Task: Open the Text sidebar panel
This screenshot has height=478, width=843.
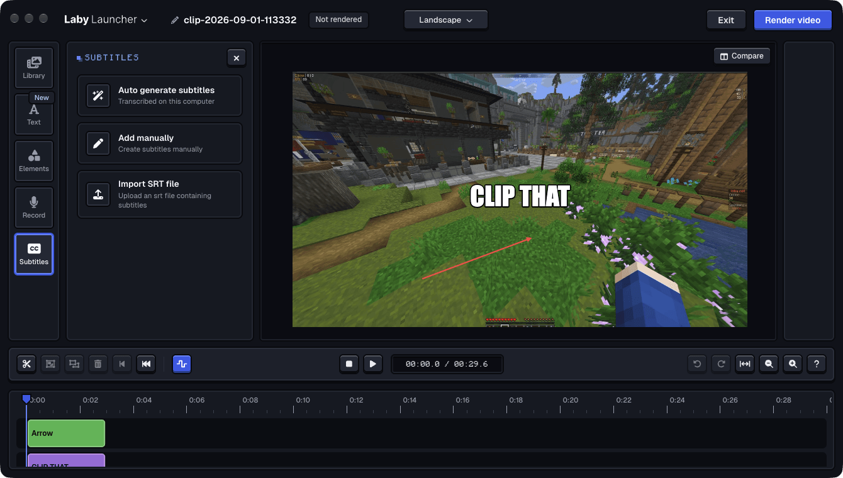Action: point(34,114)
